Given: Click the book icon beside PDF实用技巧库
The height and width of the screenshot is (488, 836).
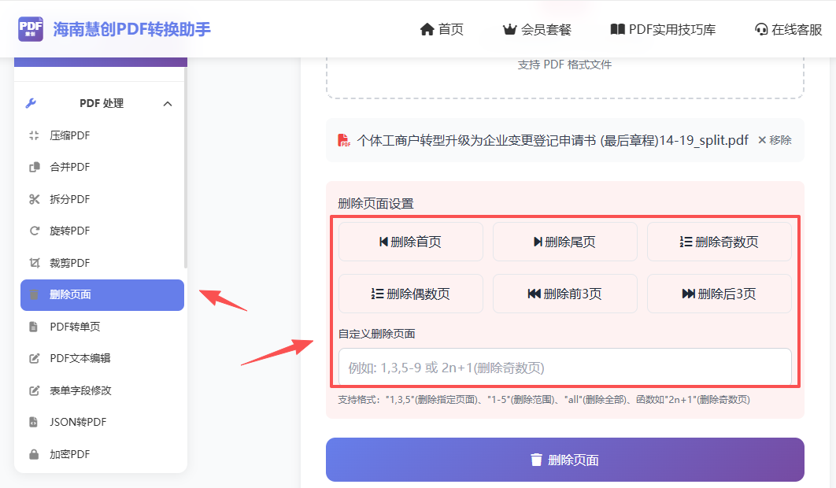Looking at the screenshot, I should pyautogui.click(x=617, y=29).
